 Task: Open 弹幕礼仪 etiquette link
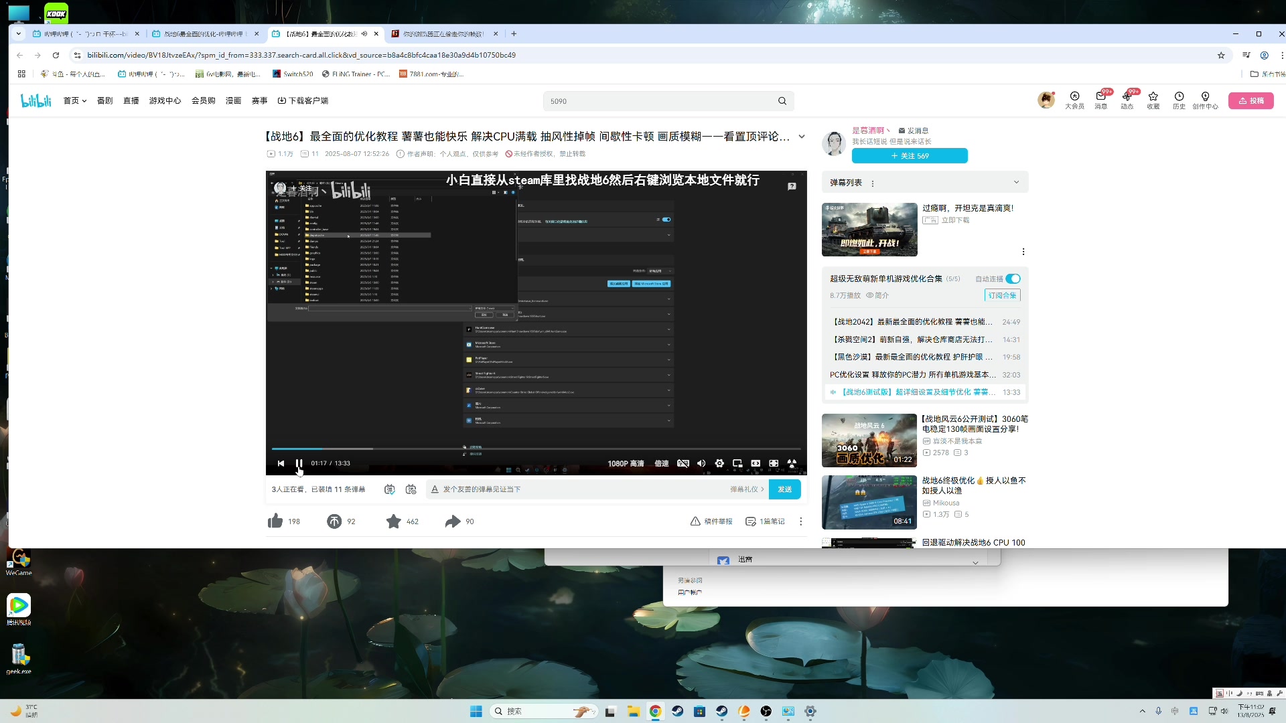pyautogui.click(x=747, y=489)
